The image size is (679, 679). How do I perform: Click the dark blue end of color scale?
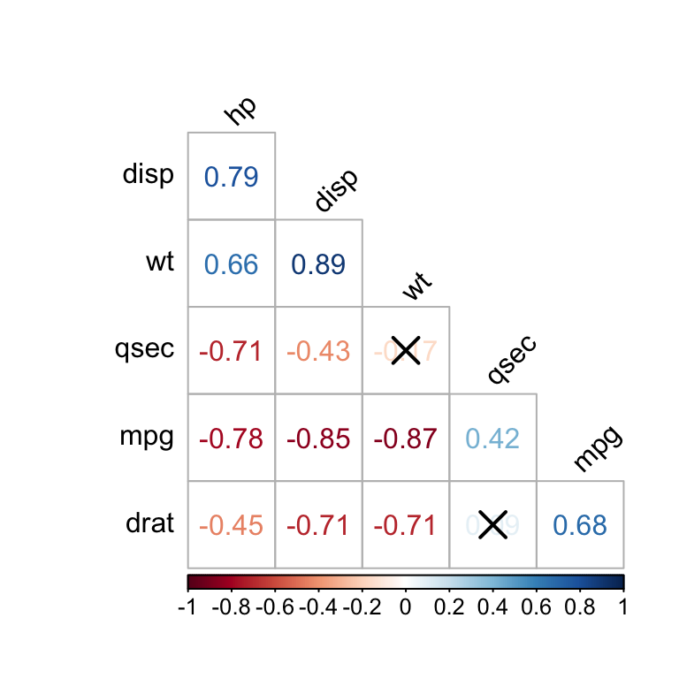pyautogui.click(x=620, y=581)
